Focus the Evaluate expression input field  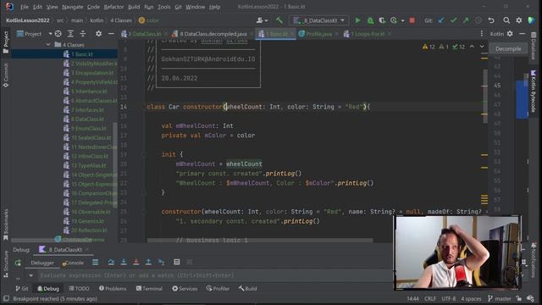coord(214,275)
